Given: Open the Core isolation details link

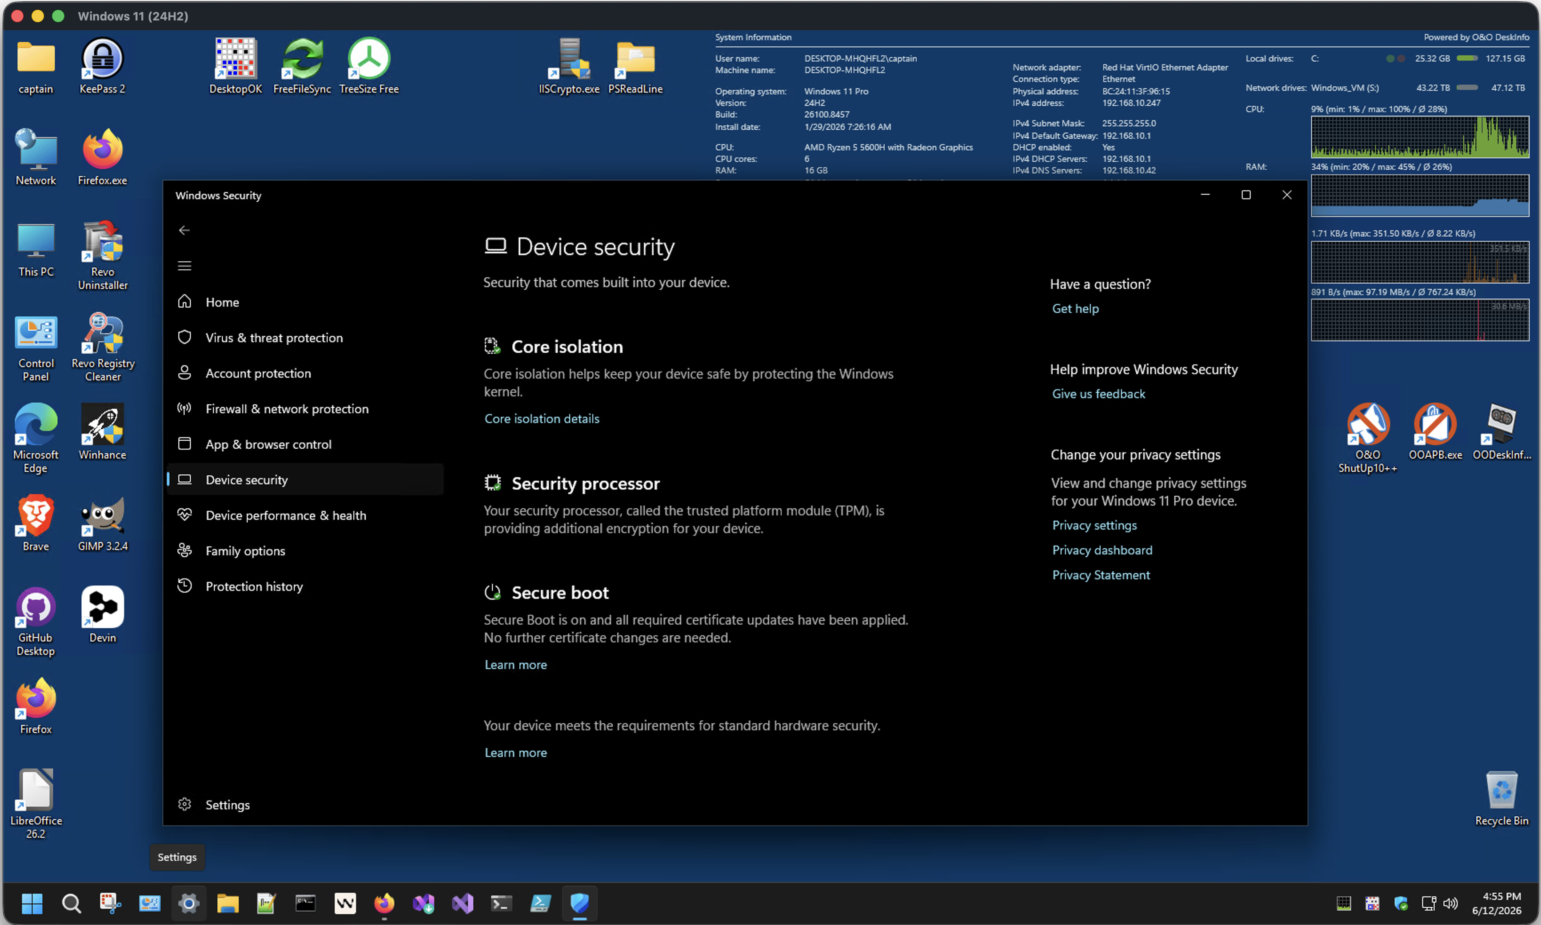Looking at the screenshot, I should [x=542, y=418].
